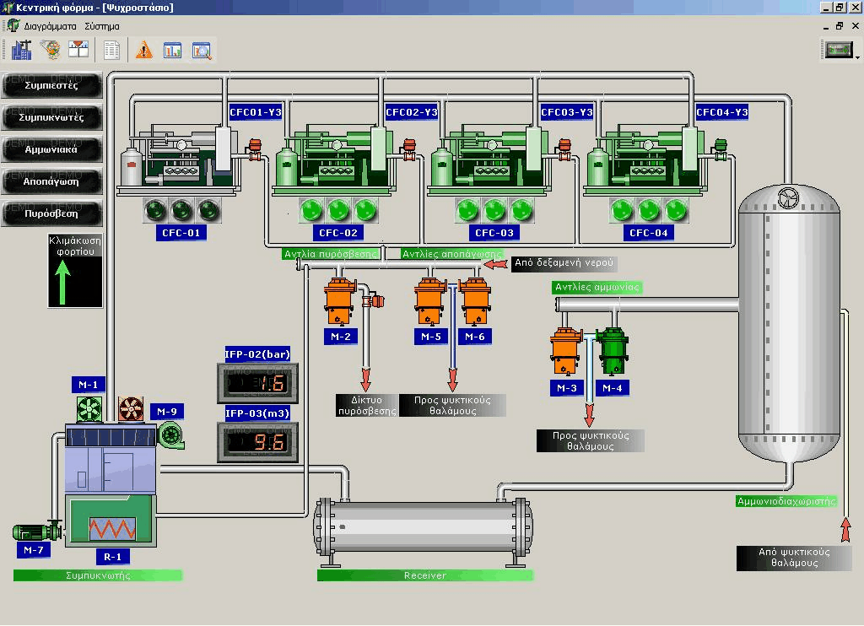The height and width of the screenshot is (626, 864).
Task: Click the Αμμωνιακά side button
Action: coord(51,149)
